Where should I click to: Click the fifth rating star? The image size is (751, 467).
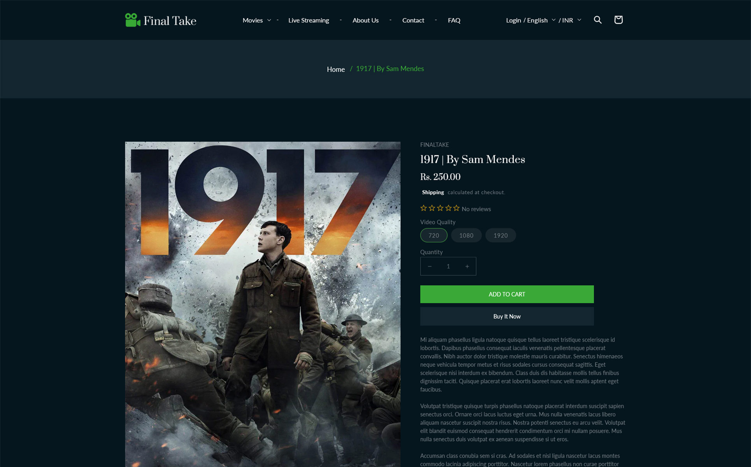(x=456, y=208)
